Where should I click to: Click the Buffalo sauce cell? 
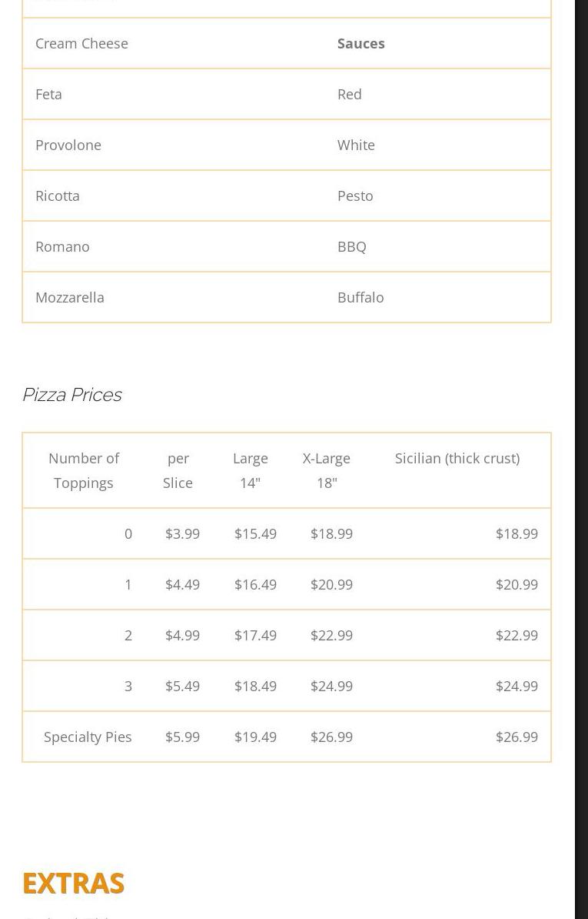pyautogui.click(x=360, y=297)
